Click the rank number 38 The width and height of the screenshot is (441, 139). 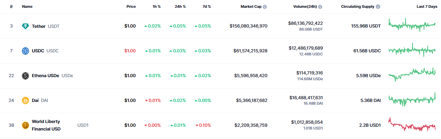pyautogui.click(x=11, y=125)
